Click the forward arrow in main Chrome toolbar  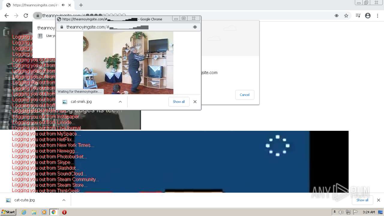[x=16, y=16]
